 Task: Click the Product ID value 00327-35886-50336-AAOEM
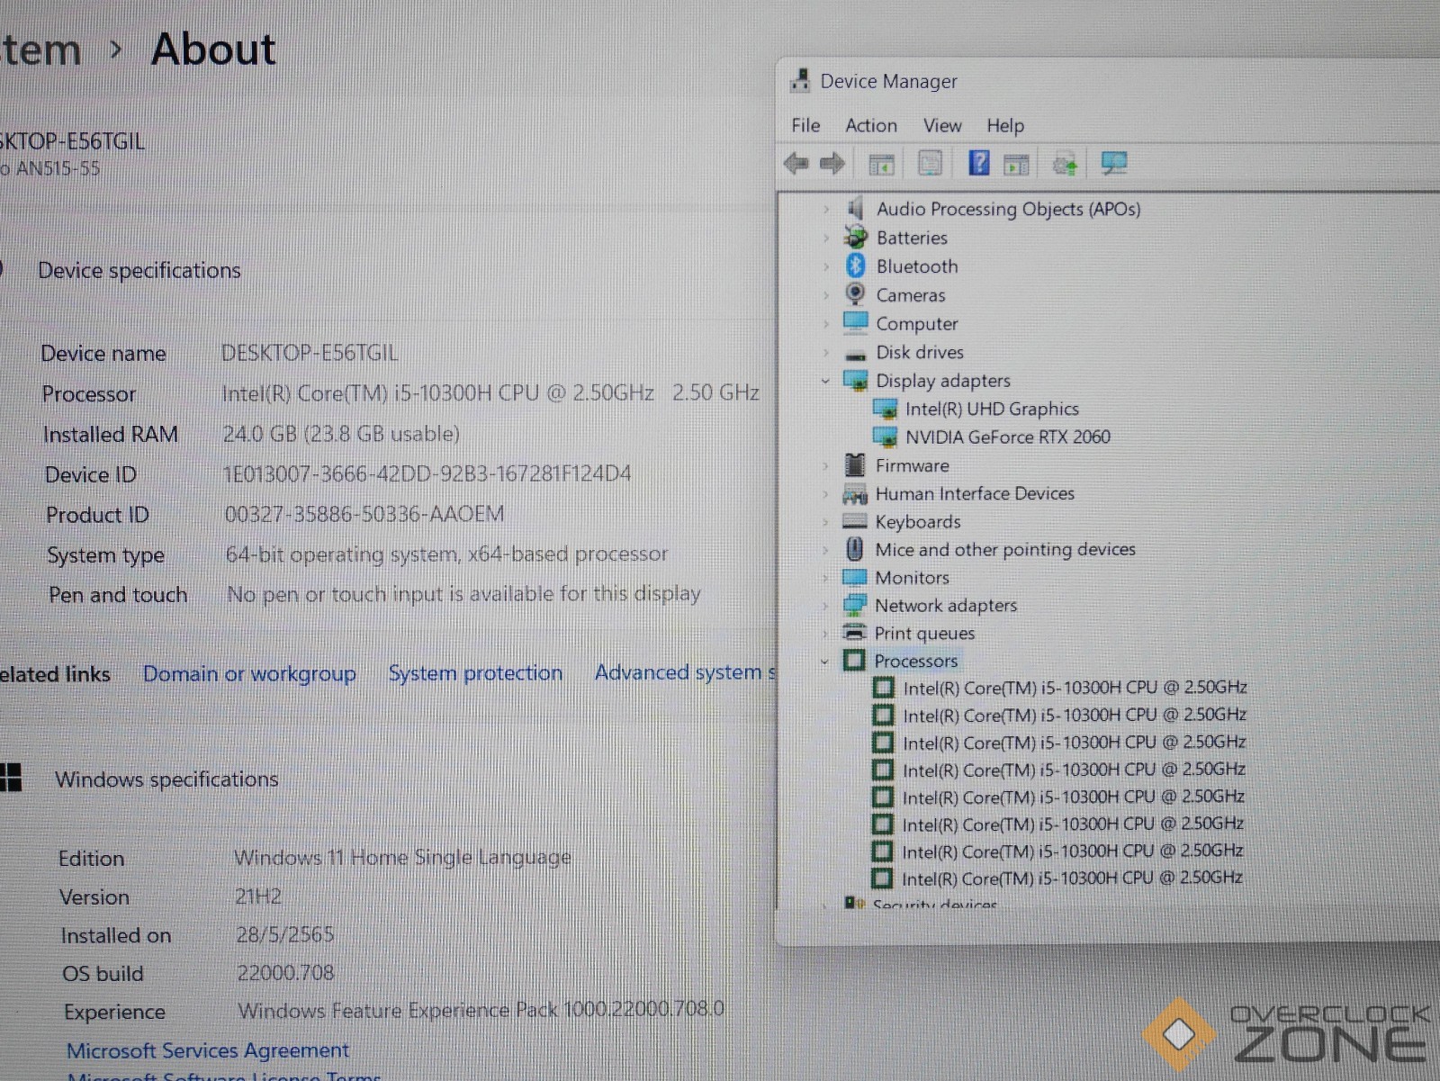364,514
